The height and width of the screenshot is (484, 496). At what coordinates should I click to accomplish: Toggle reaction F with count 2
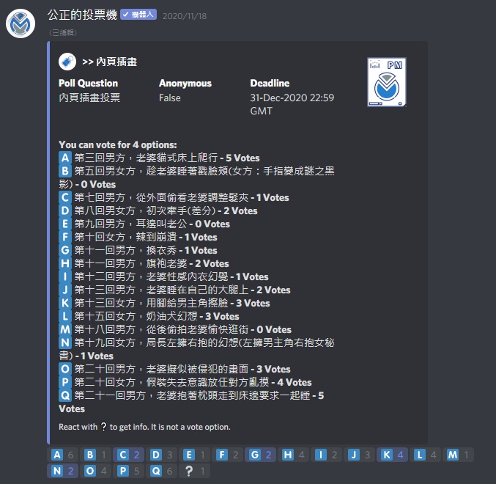227,455
